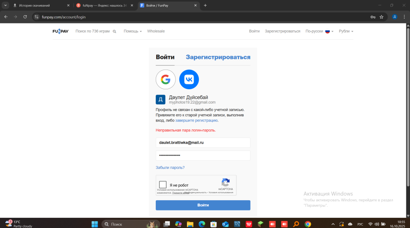Open Microsoft Store from taskbar
Screen dimensions: 410x228
pos(214,224)
